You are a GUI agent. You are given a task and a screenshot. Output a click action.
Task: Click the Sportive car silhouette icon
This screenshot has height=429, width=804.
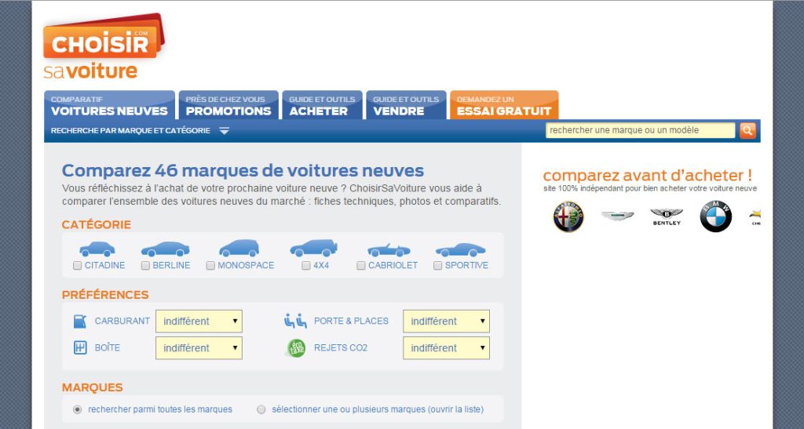(460, 250)
